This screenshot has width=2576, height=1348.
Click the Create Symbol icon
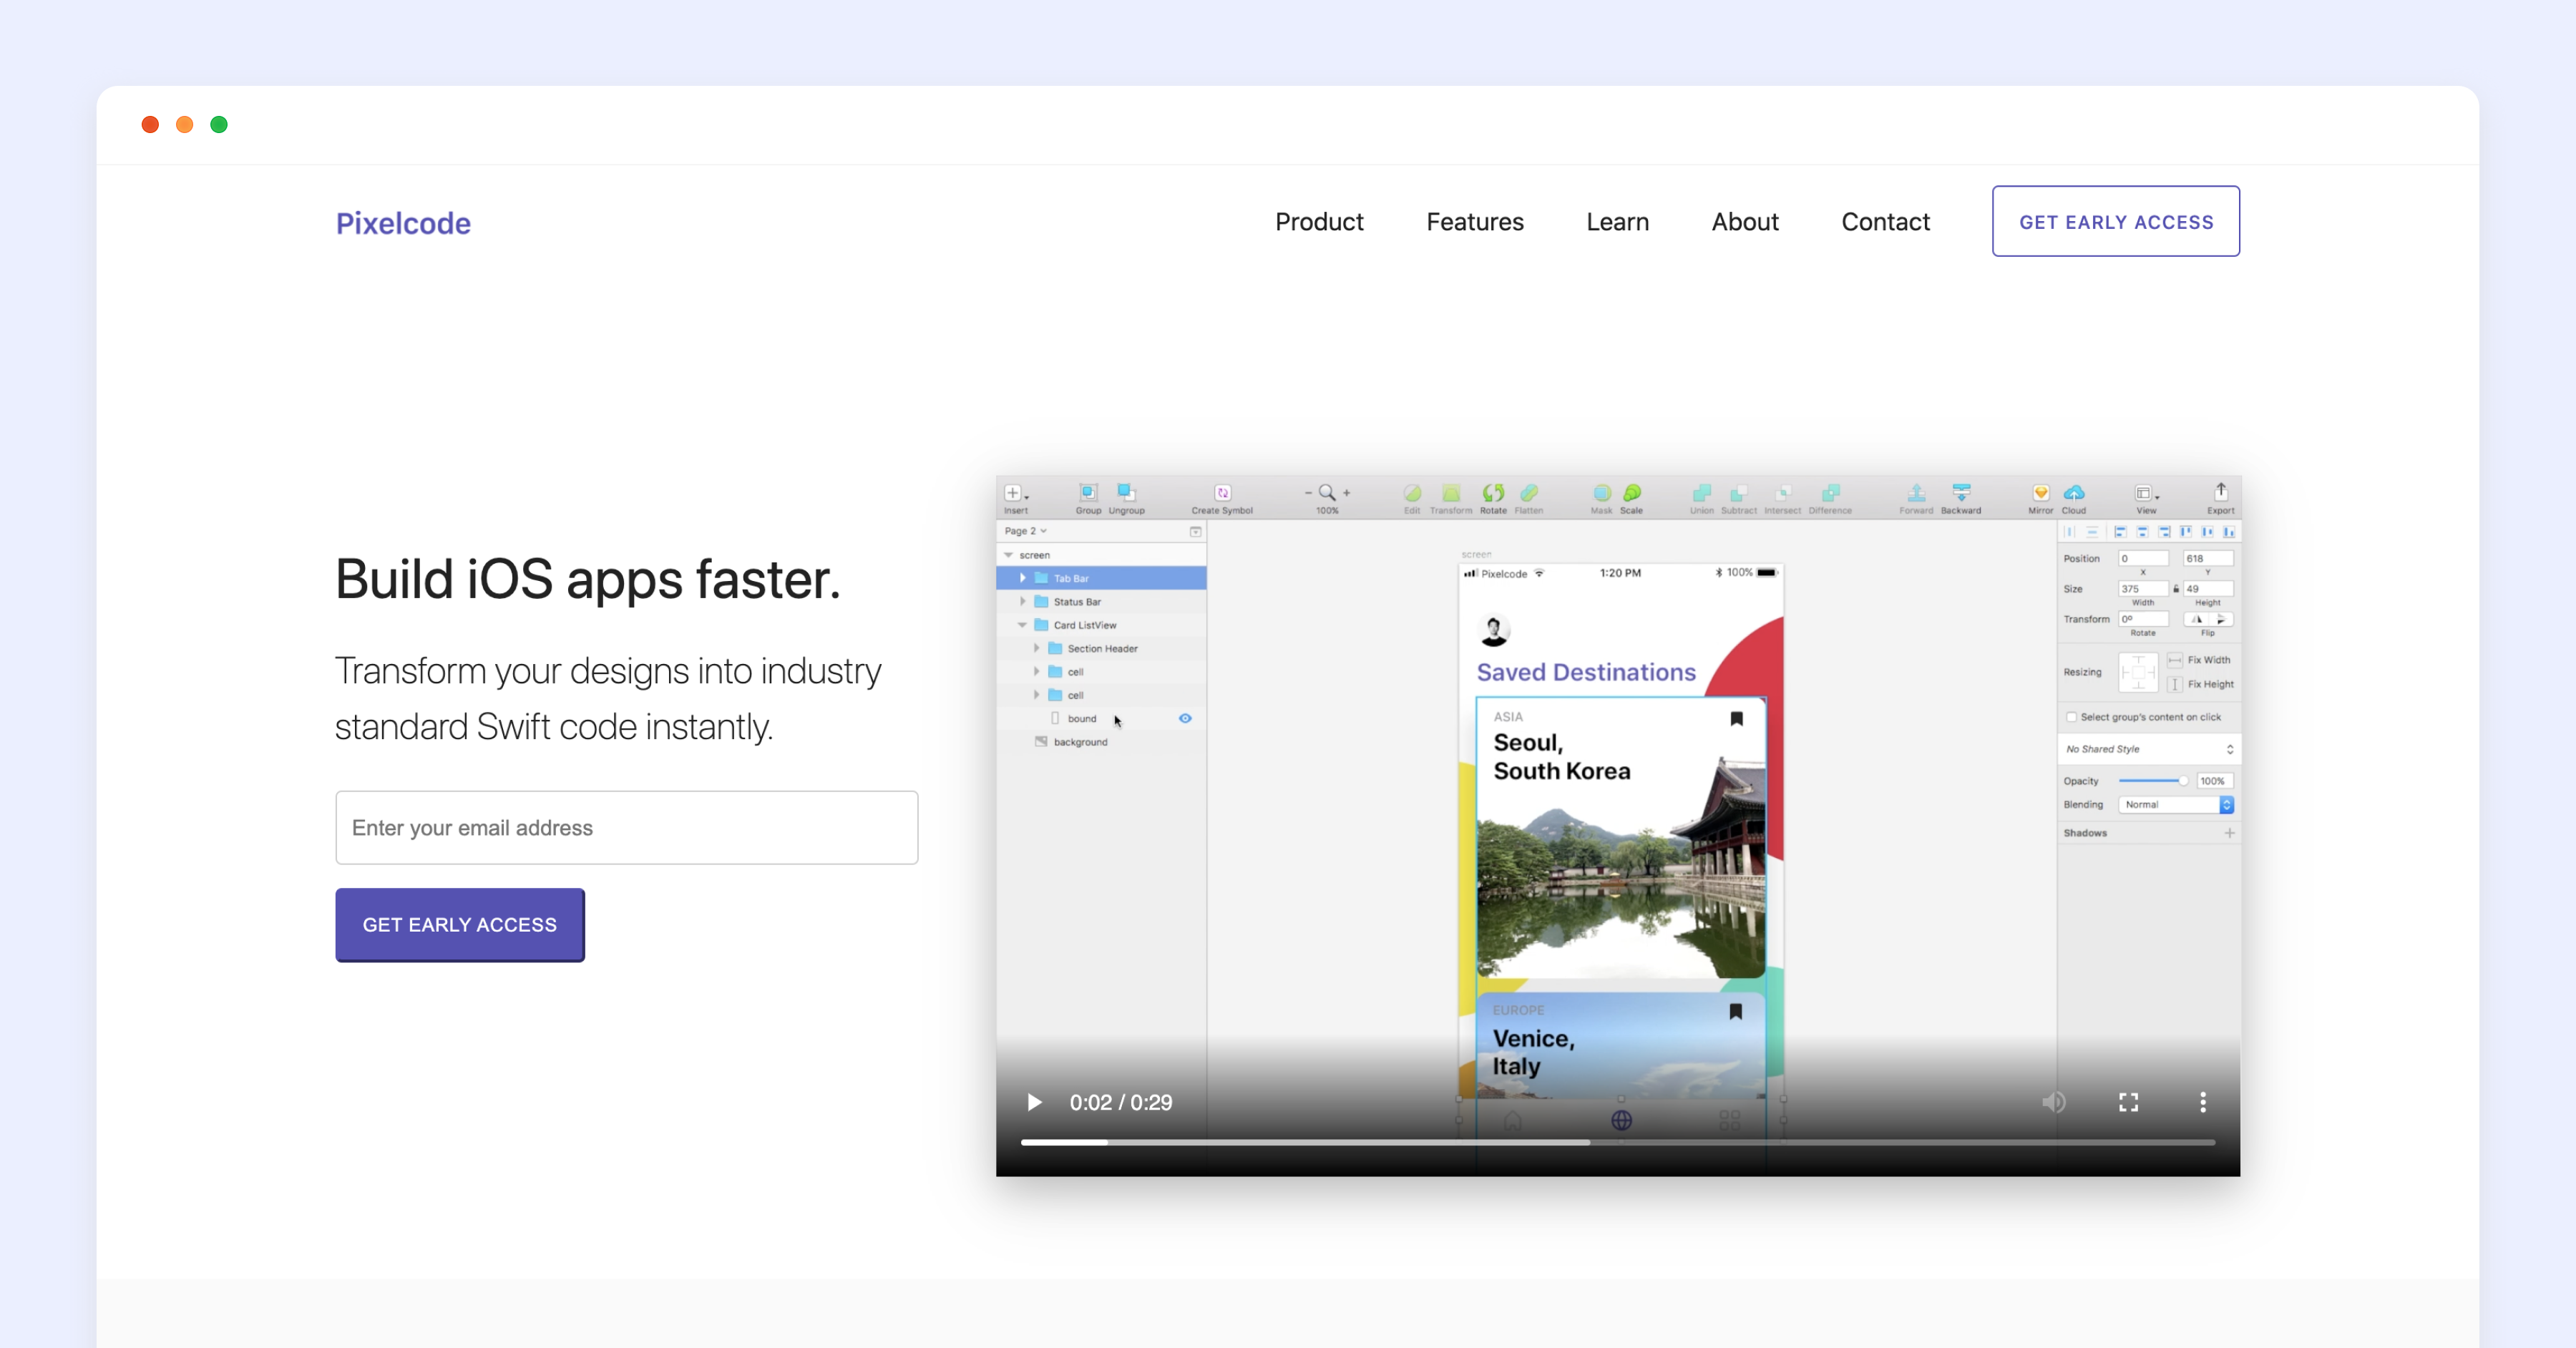(1222, 493)
